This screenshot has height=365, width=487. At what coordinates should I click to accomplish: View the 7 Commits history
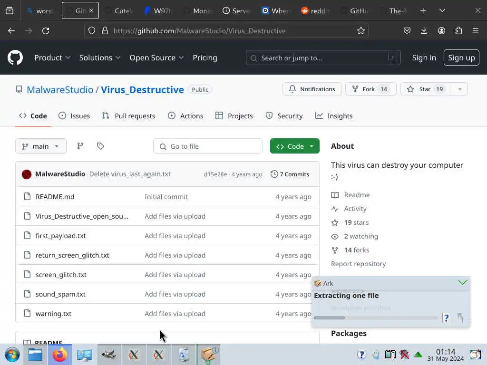pyautogui.click(x=290, y=174)
